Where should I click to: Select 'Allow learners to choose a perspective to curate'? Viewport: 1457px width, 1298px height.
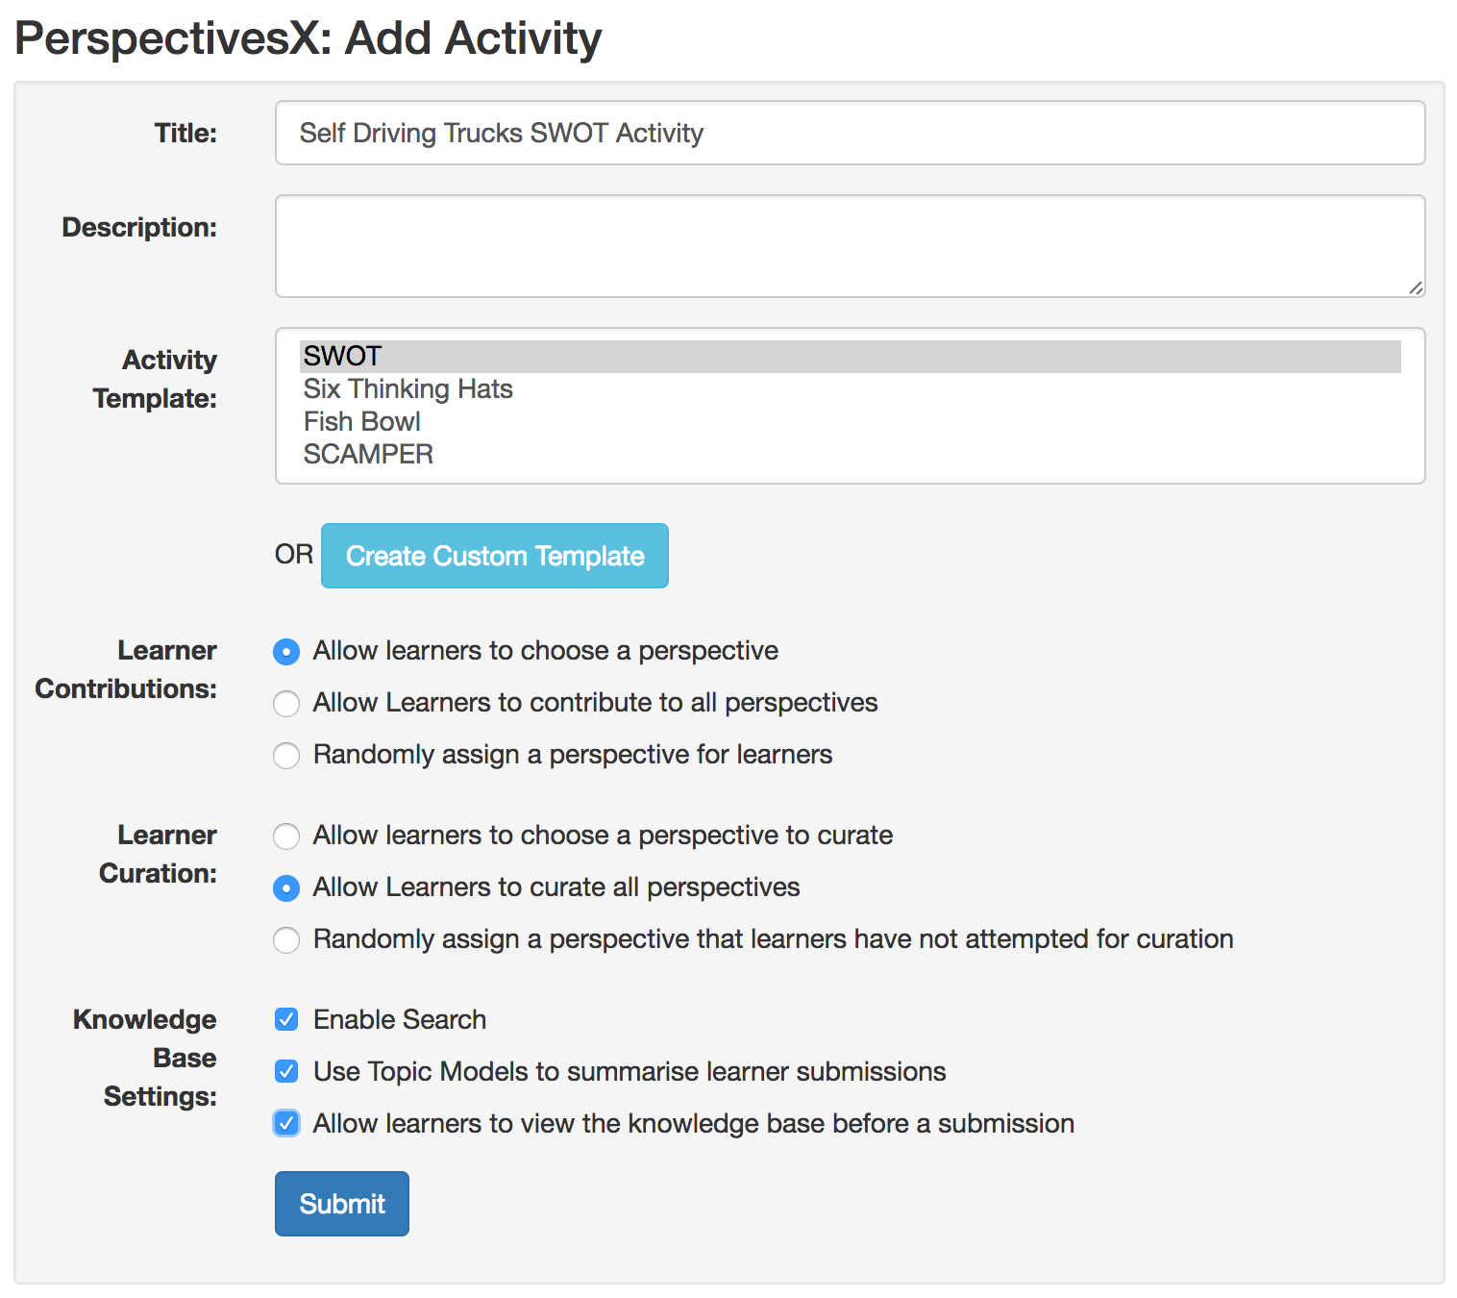pos(286,836)
